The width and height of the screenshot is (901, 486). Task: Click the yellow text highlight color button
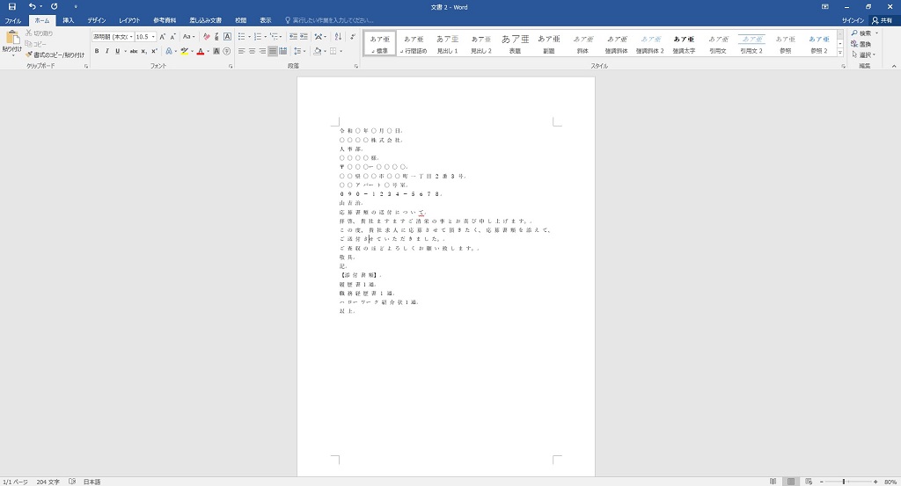pos(184,52)
